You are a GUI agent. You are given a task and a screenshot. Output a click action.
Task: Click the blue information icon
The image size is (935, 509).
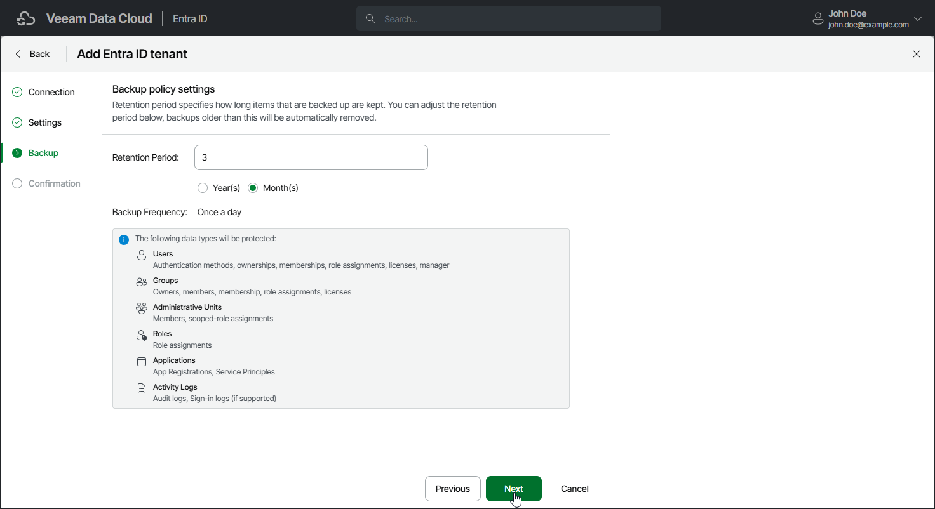124,240
